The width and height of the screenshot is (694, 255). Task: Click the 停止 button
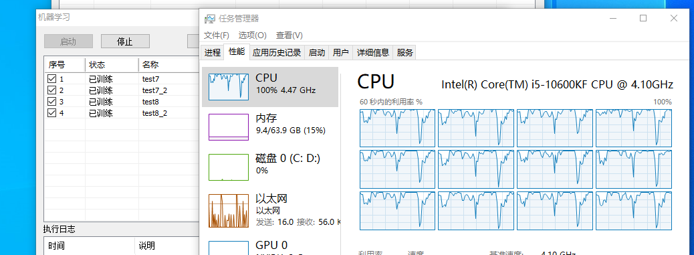coord(125,41)
